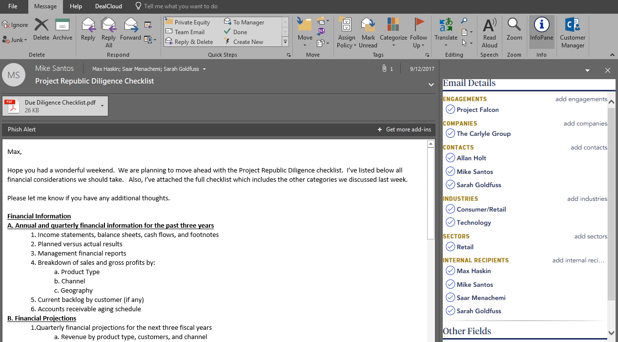This screenshot has height=342, width=618.
Task: Open dropdown arrow on Due Diligence Checklist.pdf
Action: click(102, 106)
